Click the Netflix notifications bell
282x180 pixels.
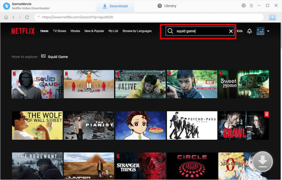pyautogui.click(x=249, y=31)
